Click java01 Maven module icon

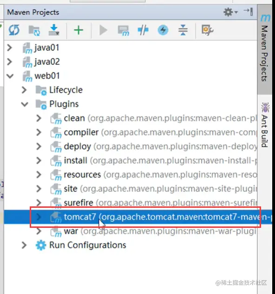coord(27,48)
